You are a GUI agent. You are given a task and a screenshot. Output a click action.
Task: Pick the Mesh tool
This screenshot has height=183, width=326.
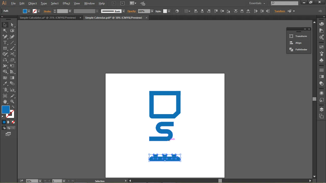point(5,78)
